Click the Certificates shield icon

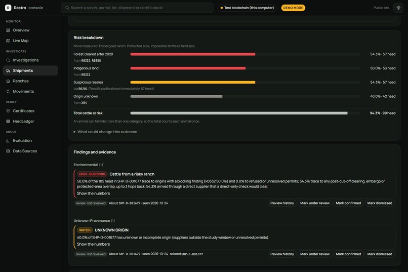[x=8, y=111]
